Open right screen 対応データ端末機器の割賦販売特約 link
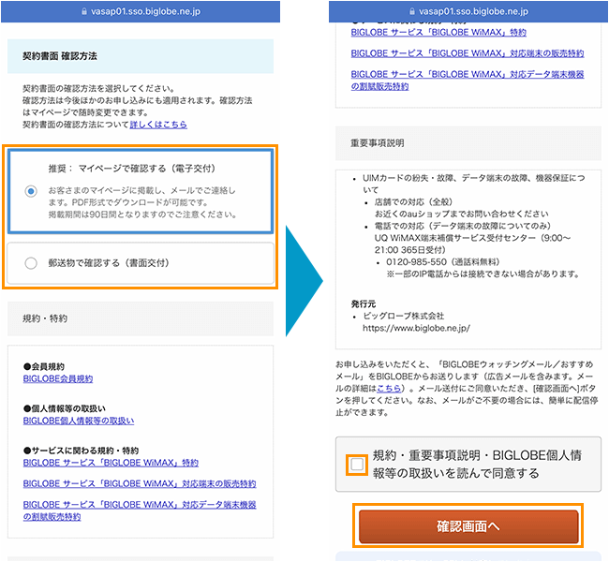 pyautogui.click(x=468, y=80)
